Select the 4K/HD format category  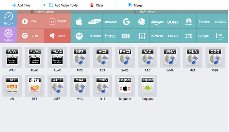tap(58, 21)
